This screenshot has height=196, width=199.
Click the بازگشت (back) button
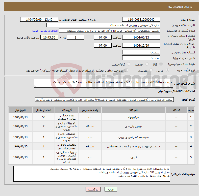coord(93,189)
